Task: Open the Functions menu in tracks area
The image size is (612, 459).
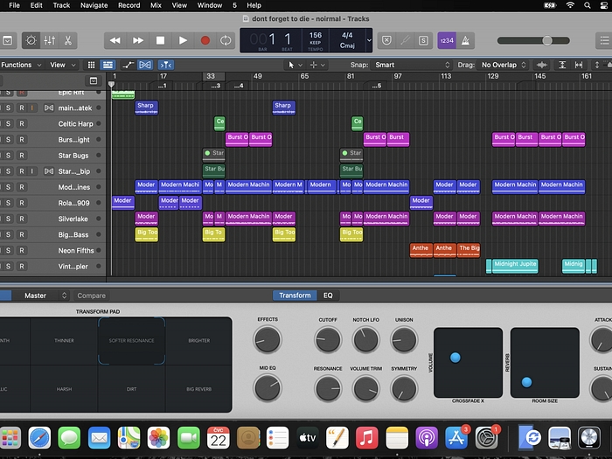Action: (19, 65)
